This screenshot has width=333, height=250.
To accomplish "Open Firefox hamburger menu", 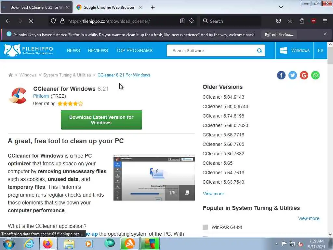I will point(325,21).
